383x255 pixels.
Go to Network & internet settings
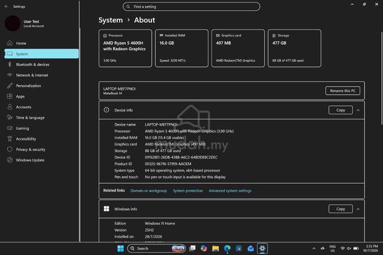click(x=41, y=75)
